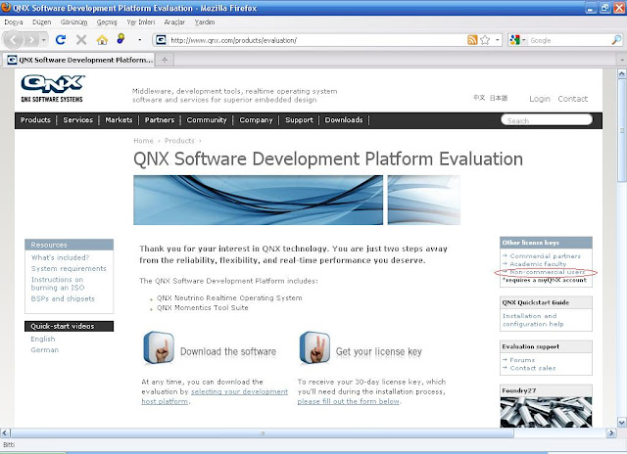Image resolution: width=627 pixels, height=454 pixels.
Task: Go to the home page icon
Action: click(102, 39)
